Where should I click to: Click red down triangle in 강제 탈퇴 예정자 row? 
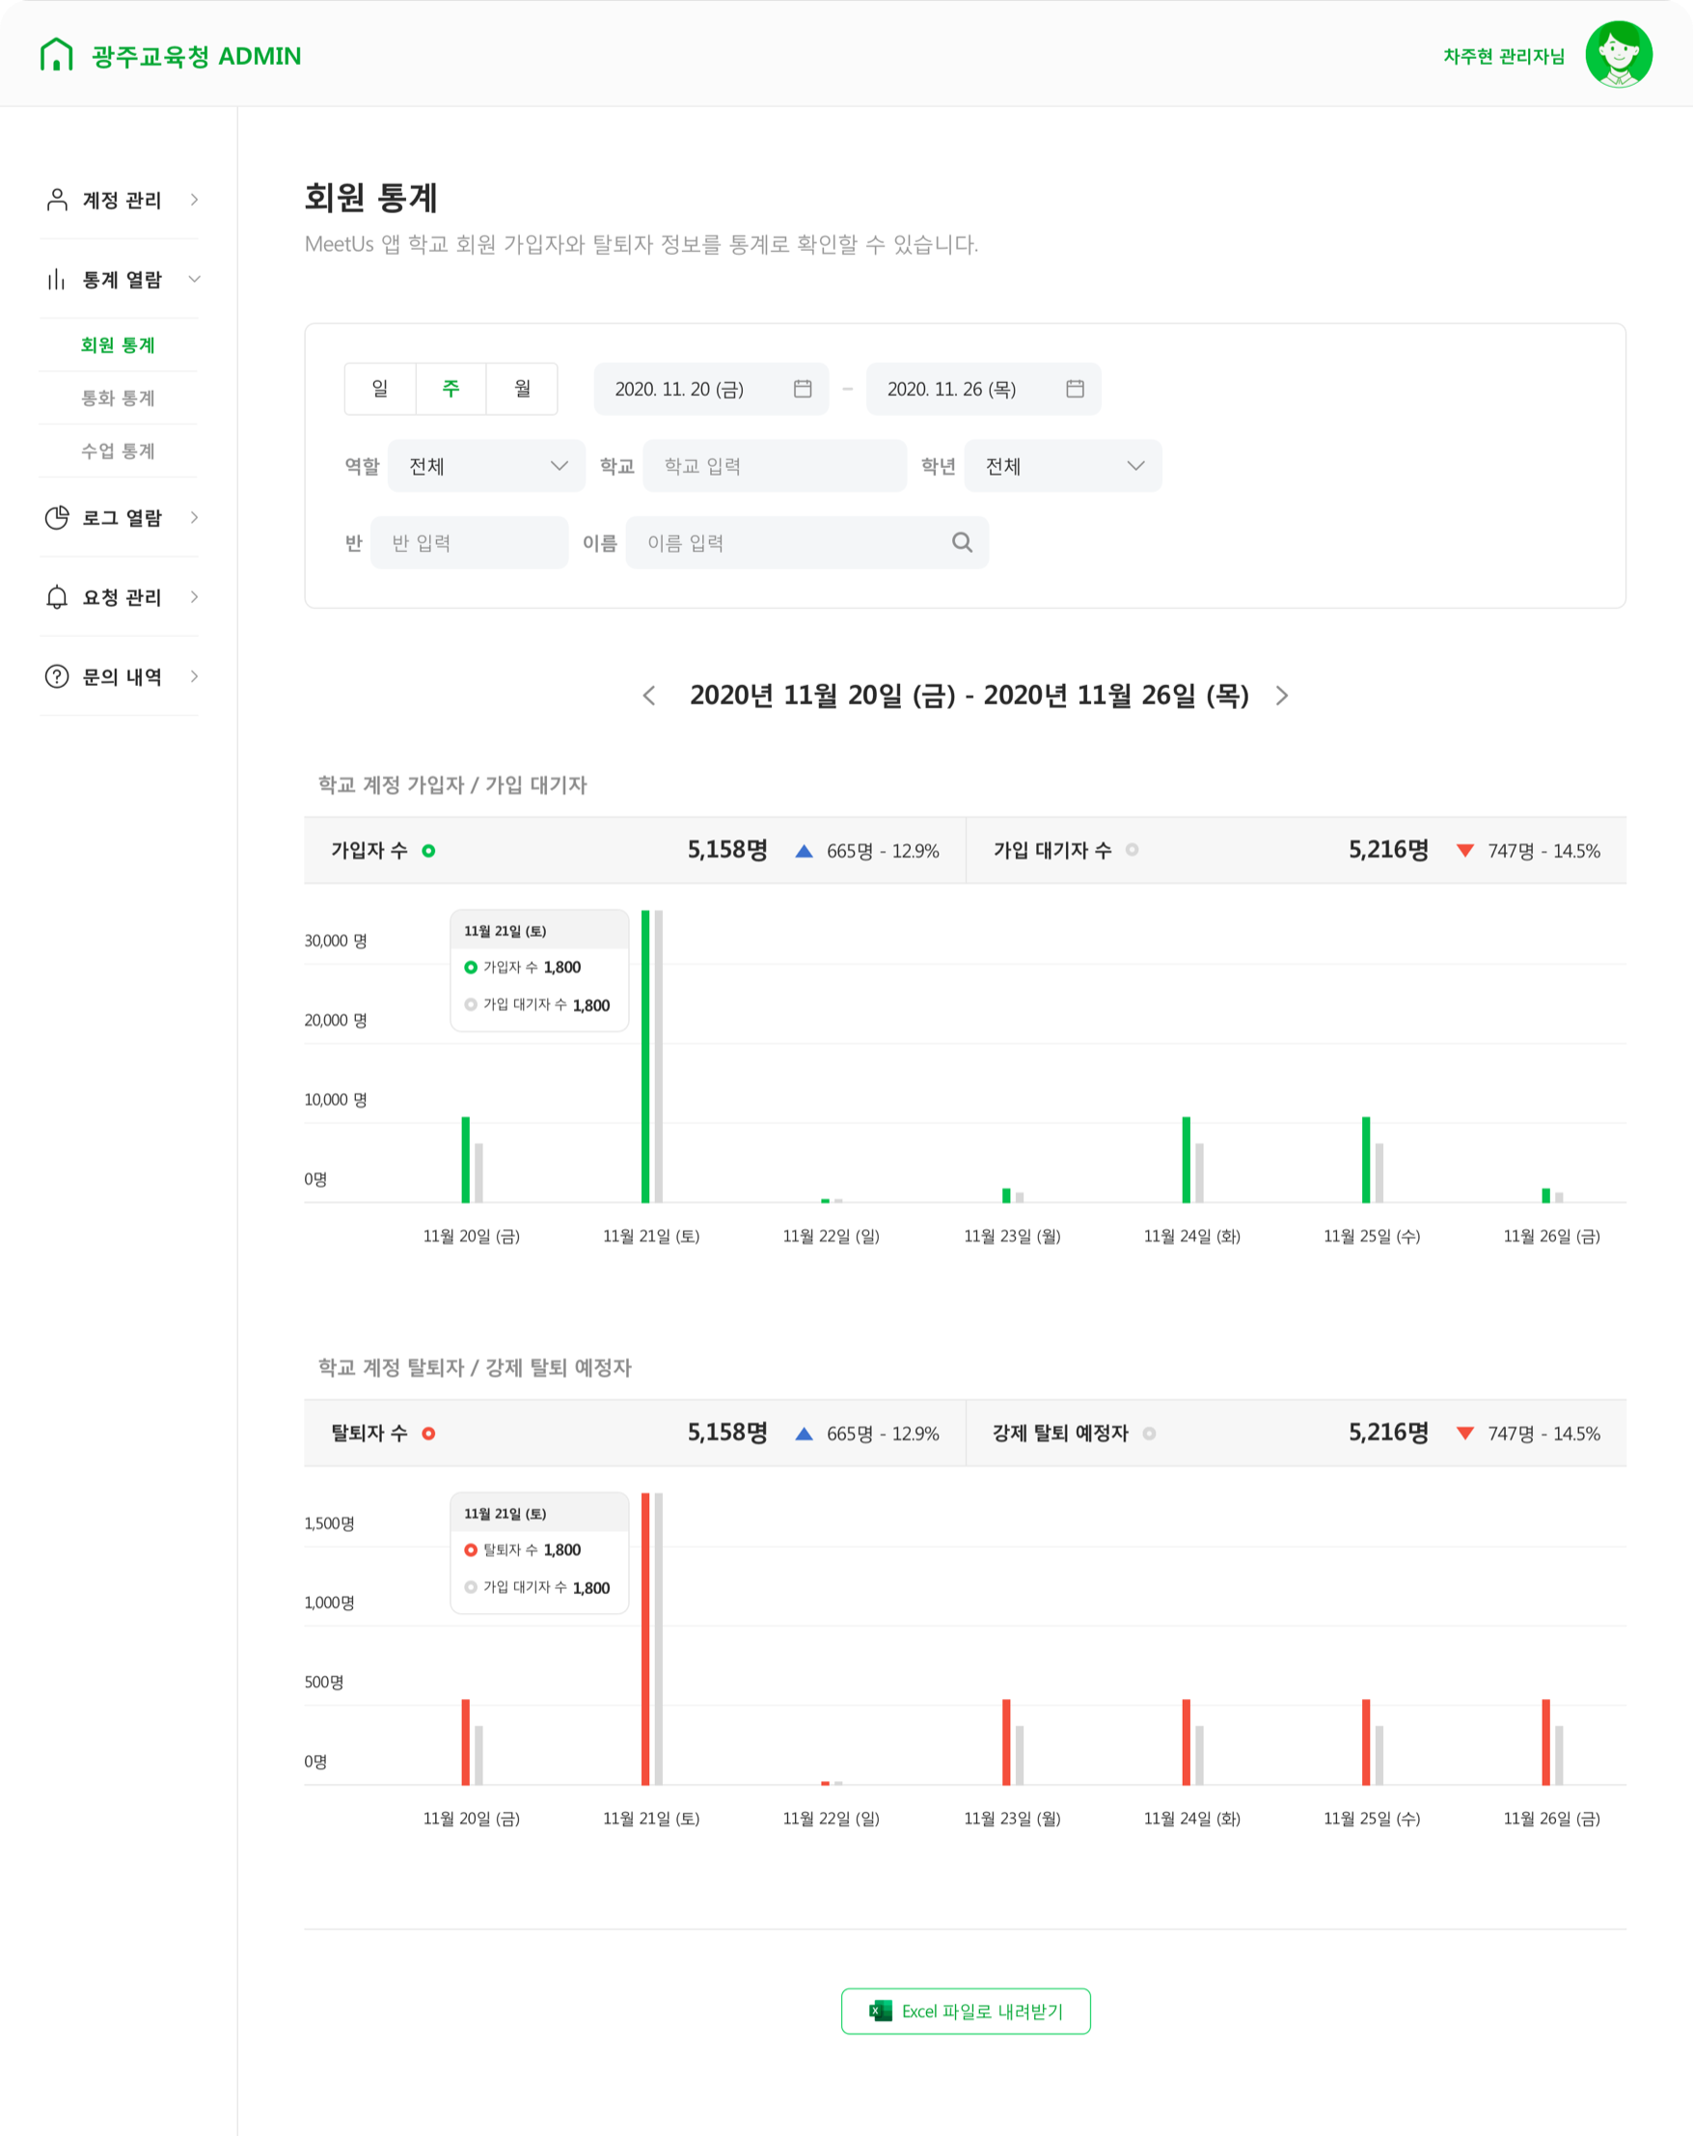[1465, 1433]
